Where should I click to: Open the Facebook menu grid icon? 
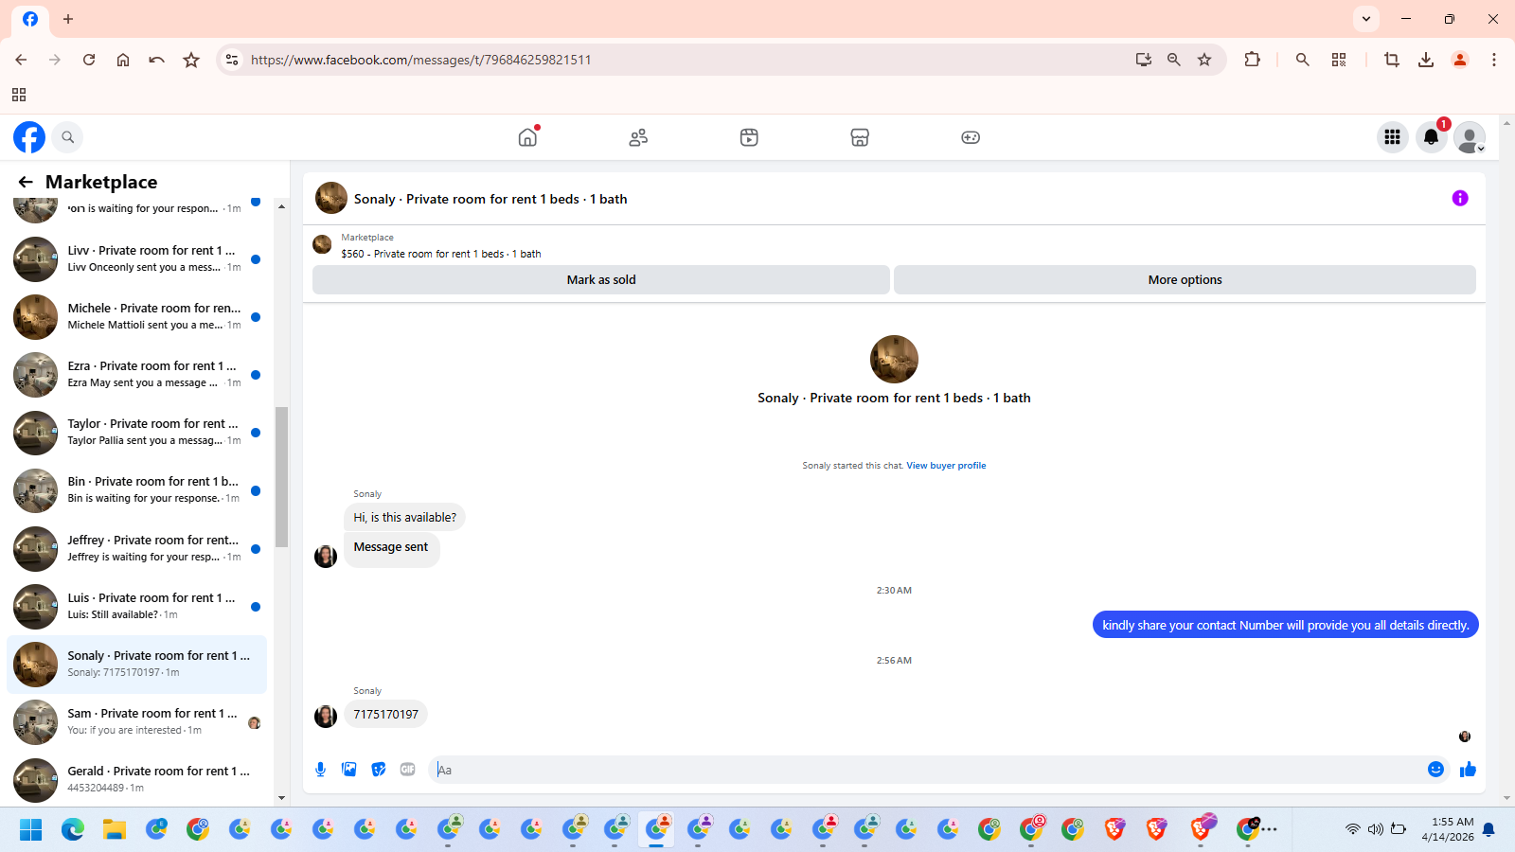[x=1392, y=137]
